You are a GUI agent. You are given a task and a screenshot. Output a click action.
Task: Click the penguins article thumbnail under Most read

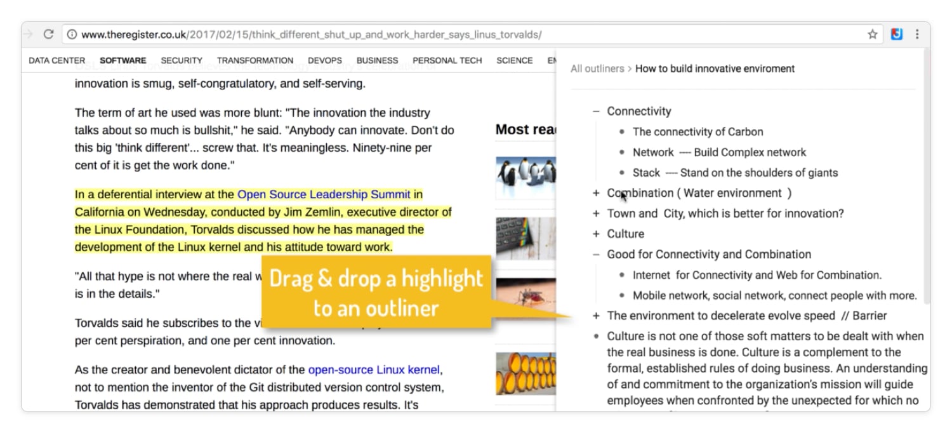(x=527, y=176)
